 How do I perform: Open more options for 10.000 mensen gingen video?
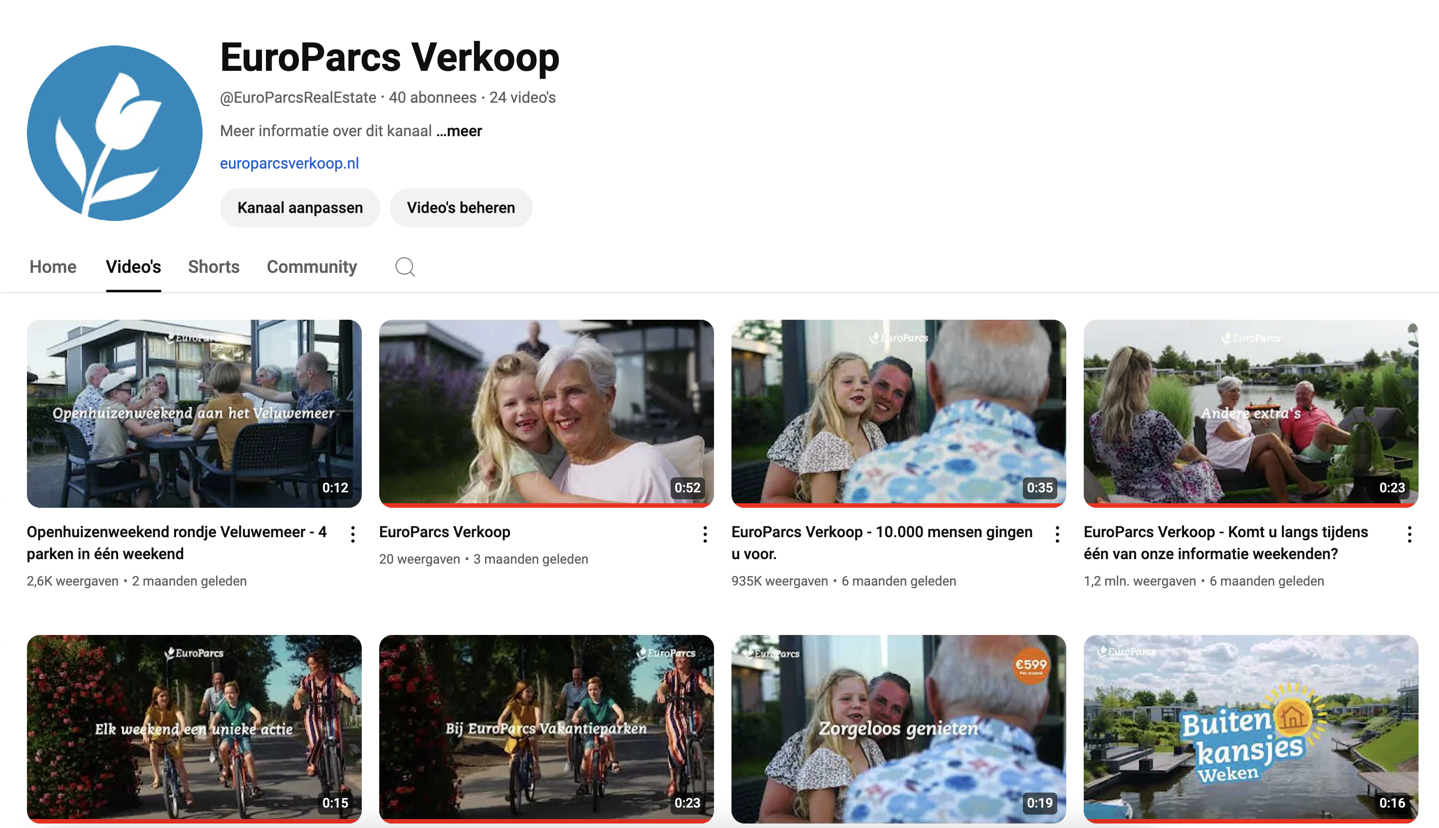(x=1057, y=534)
